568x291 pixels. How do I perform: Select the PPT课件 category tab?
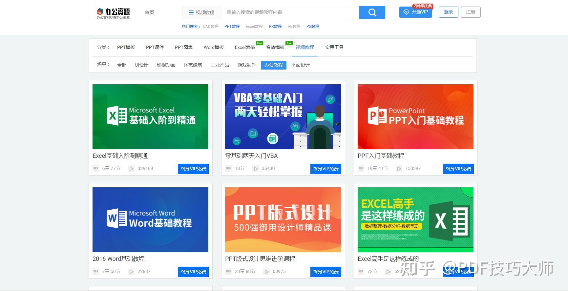(155, 47)
